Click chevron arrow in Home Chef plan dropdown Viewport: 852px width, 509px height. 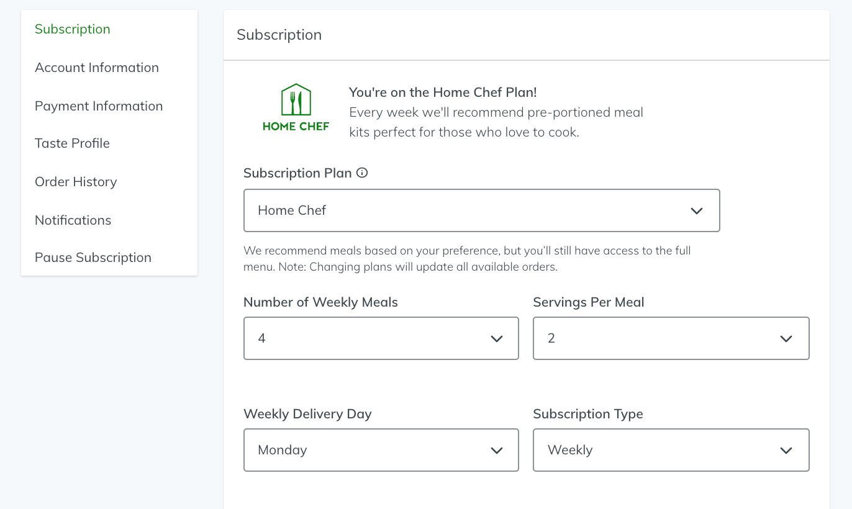697,211
